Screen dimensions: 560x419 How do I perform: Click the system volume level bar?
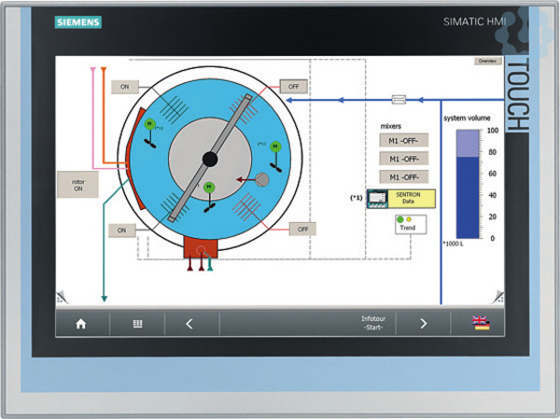(x=466, y=184)
